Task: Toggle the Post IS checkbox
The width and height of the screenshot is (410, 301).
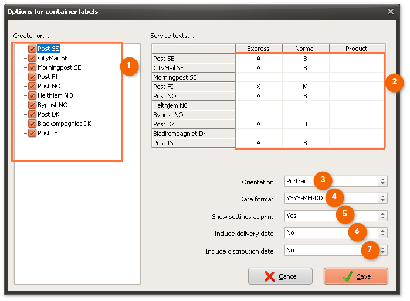Action: point(32,133)
